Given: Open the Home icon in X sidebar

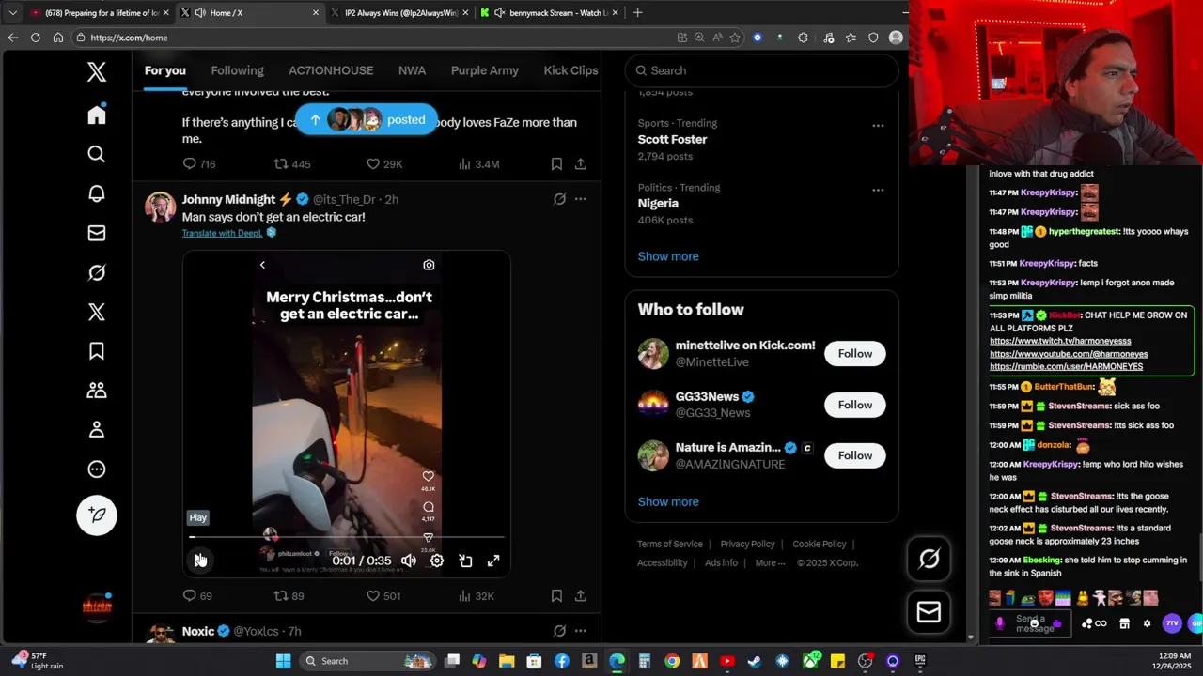Looking at the screenshot, I should point(97,115).
